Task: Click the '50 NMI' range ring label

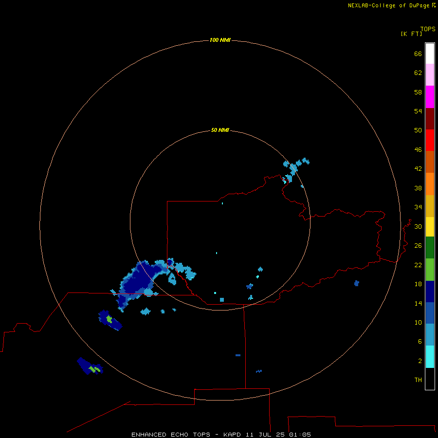Action: coord(220,130)
